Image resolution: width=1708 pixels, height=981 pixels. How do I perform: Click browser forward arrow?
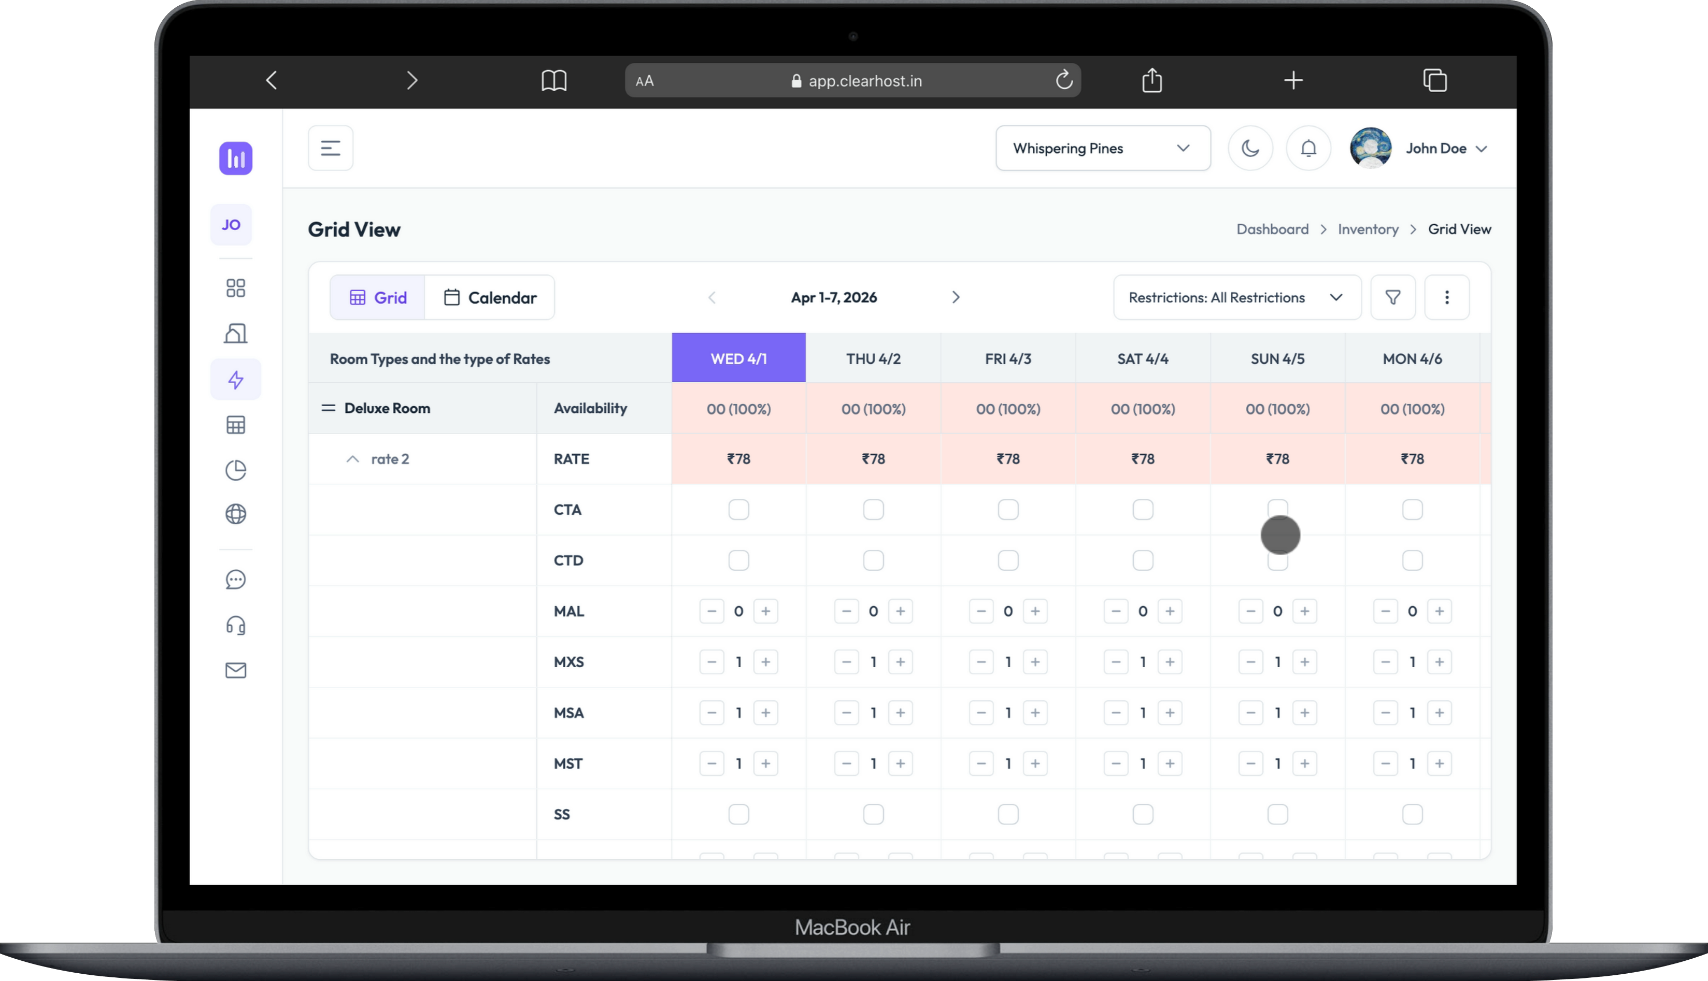[412, 80]
